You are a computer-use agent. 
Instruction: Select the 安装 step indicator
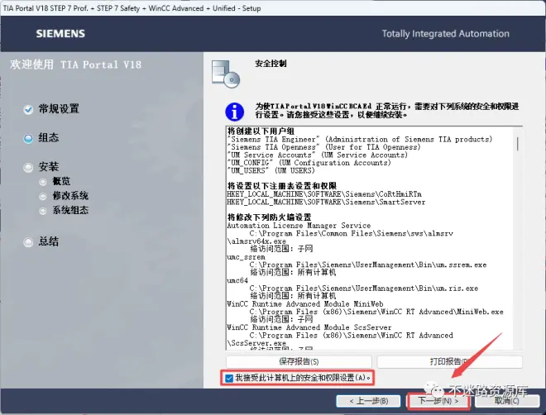click(x=29, y=168)
